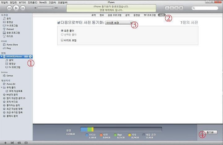Open the Store(S) menu
Image resolution: width=223 pixels, height=145 pixels.
[43, 2]
